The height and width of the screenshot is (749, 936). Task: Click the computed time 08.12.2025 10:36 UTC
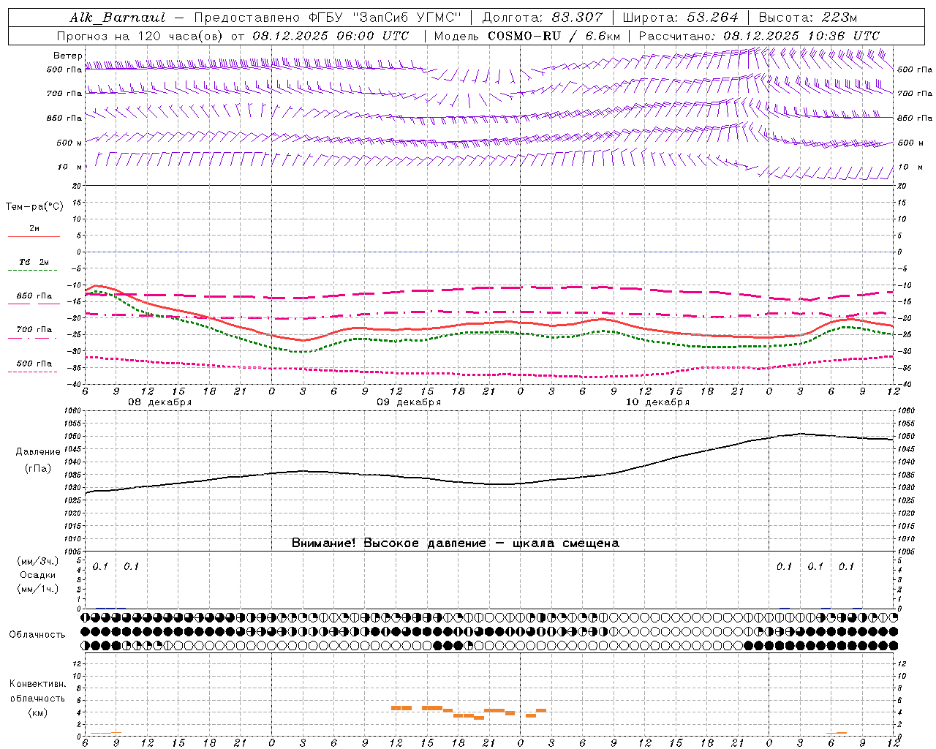pos(801,36)
